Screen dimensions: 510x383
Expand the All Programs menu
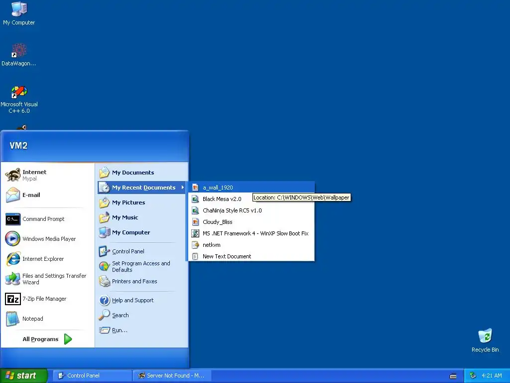(47, 339)
